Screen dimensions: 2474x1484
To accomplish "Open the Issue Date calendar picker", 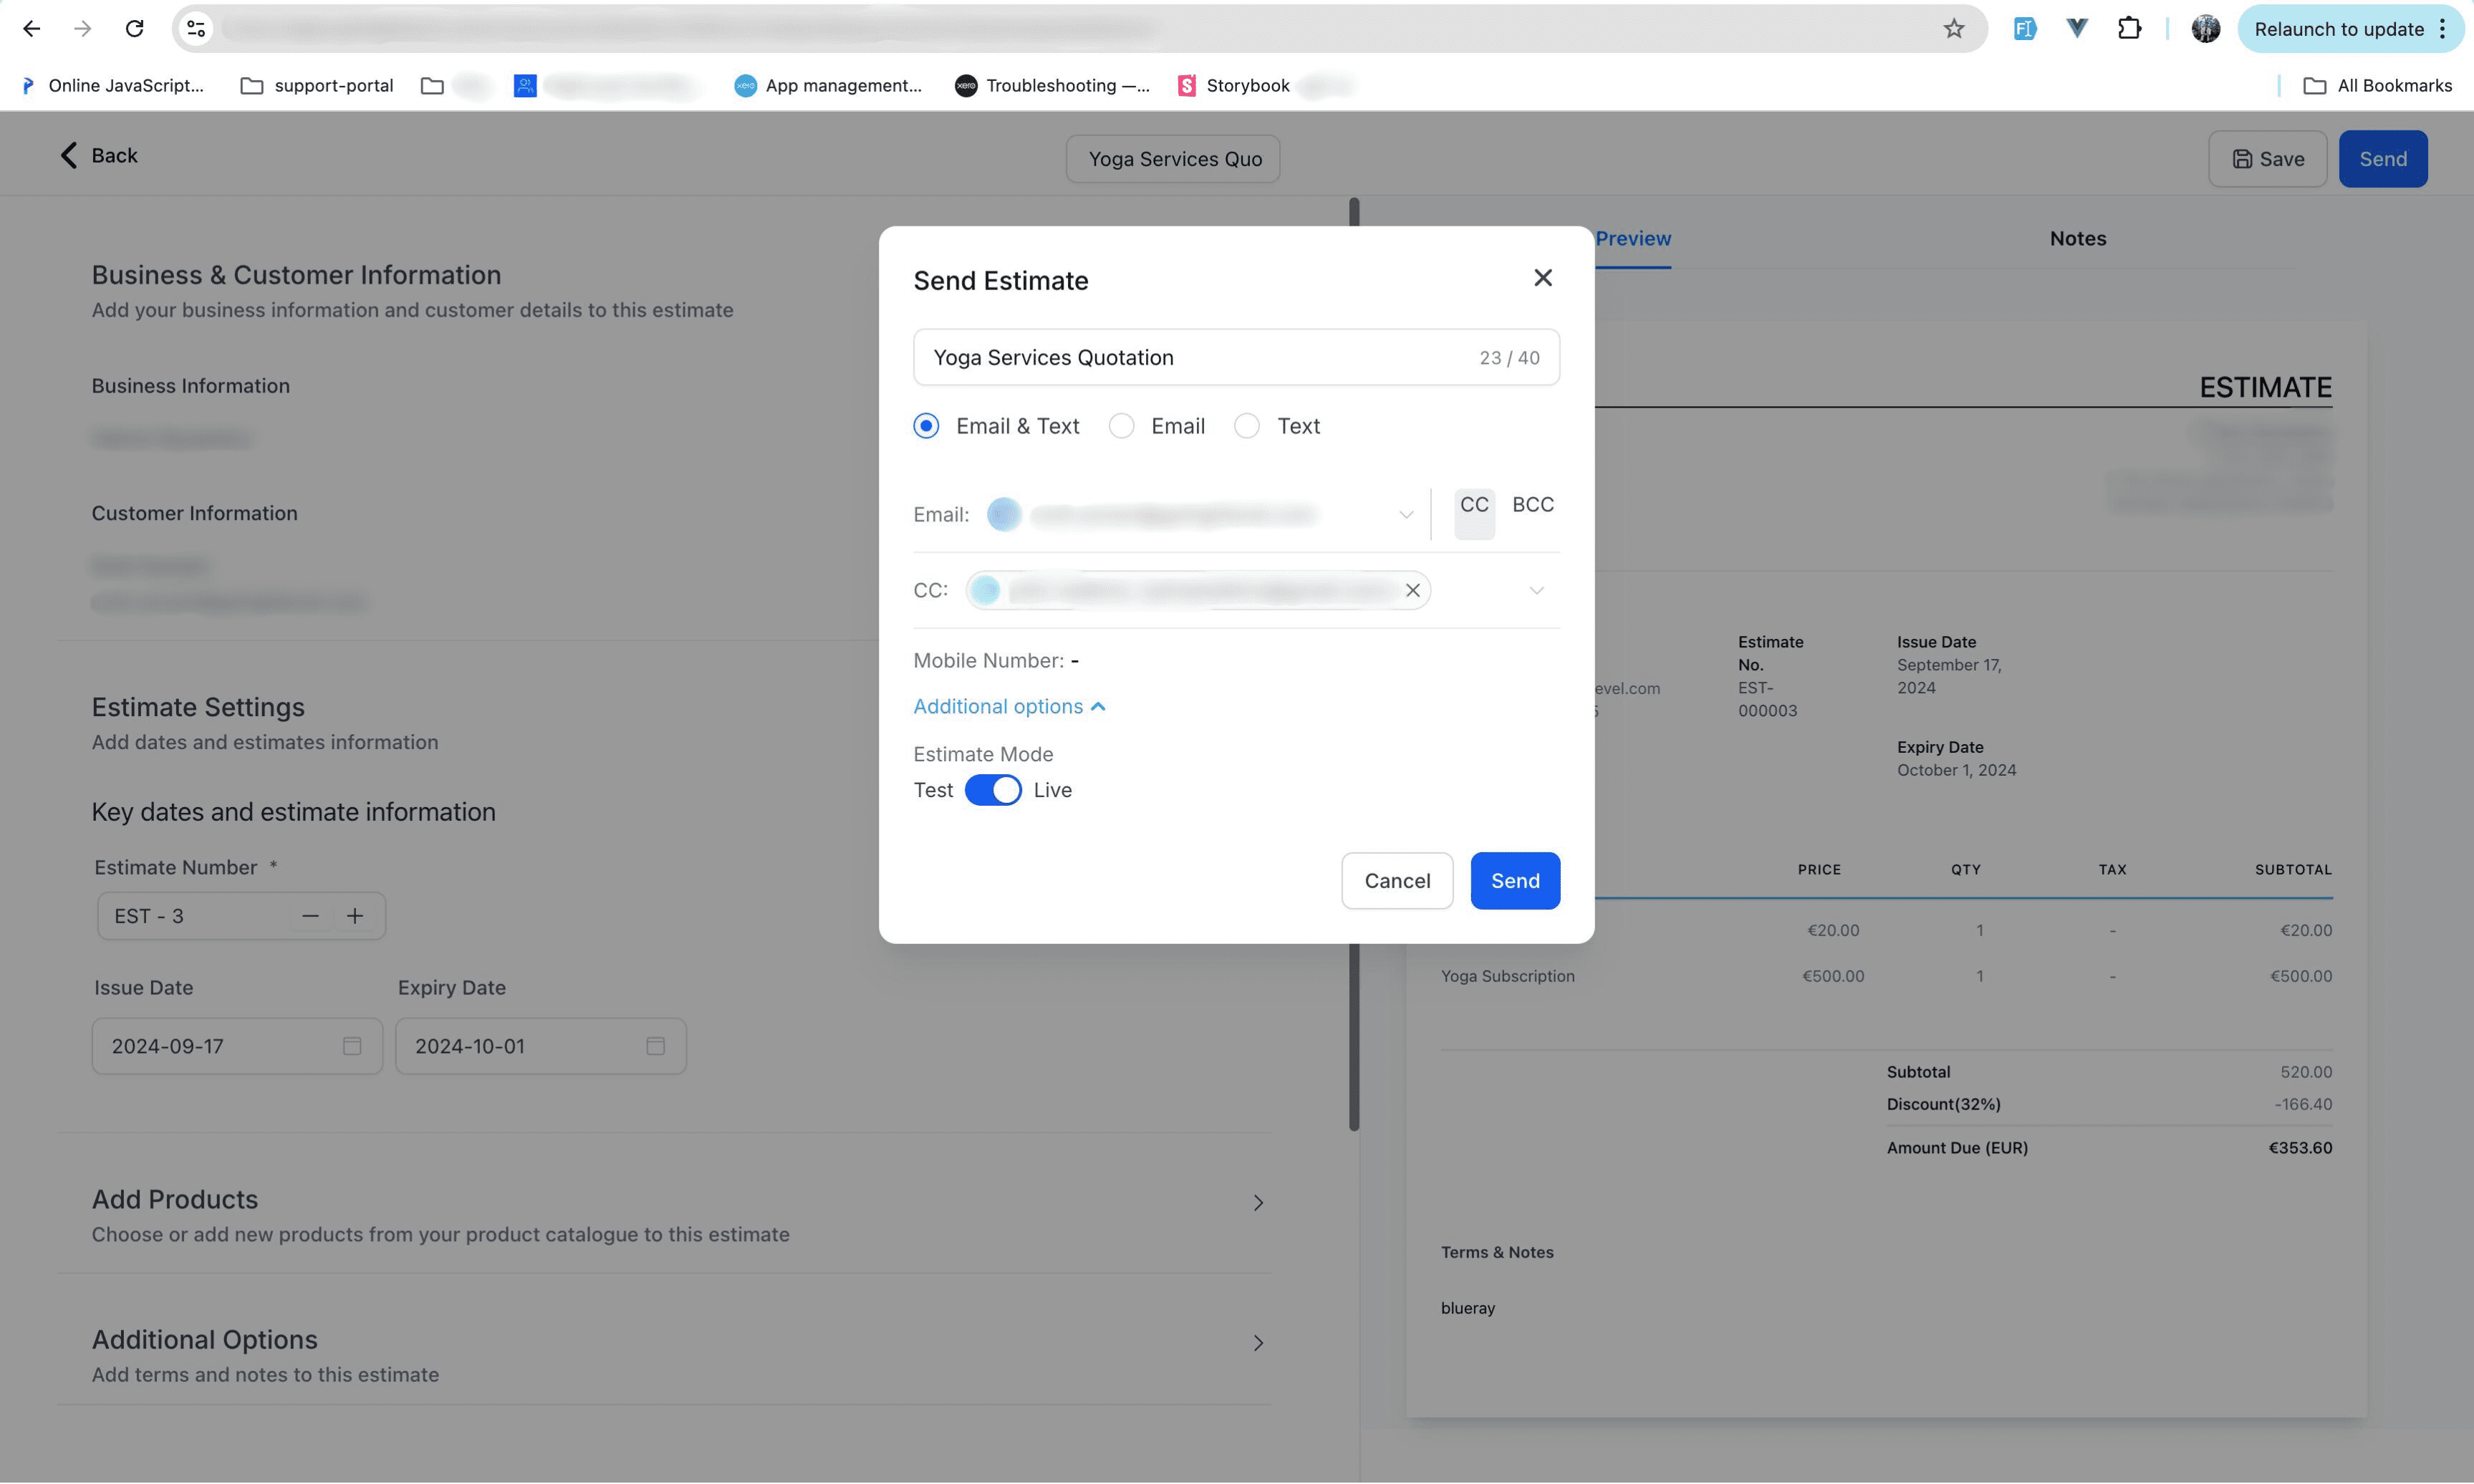I will click(351, 1046).
